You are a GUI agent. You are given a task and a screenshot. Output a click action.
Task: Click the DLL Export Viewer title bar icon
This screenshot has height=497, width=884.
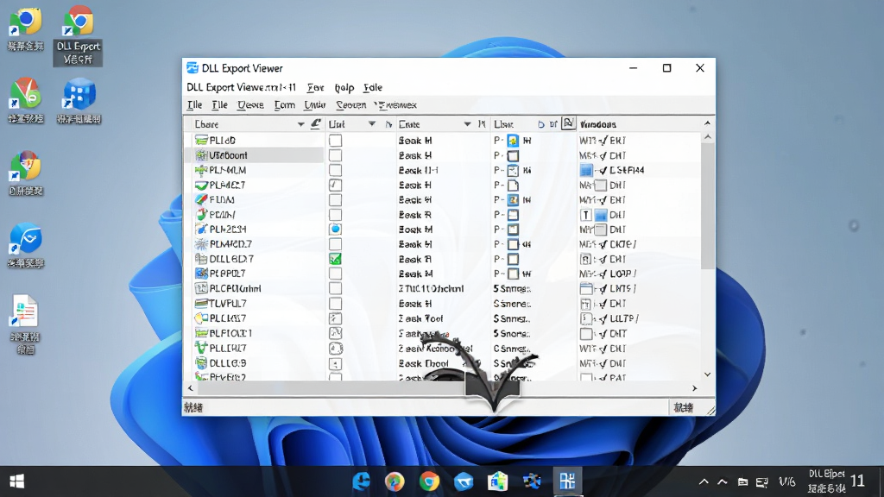point(193,67)
